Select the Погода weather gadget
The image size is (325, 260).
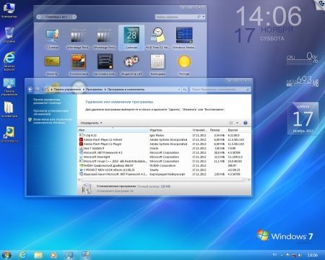coord(184,65)
